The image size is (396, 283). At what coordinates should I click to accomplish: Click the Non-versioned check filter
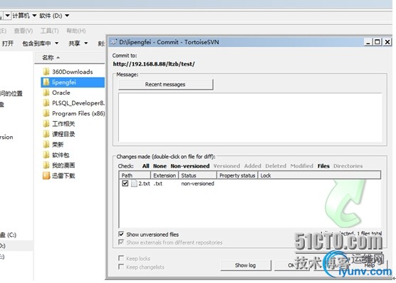pyautogui.click(x=190, y=166)
